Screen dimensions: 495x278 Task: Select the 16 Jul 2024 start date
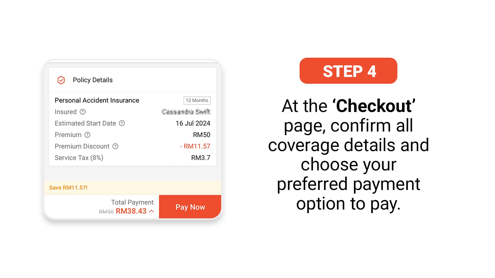[x=193, y=123]
